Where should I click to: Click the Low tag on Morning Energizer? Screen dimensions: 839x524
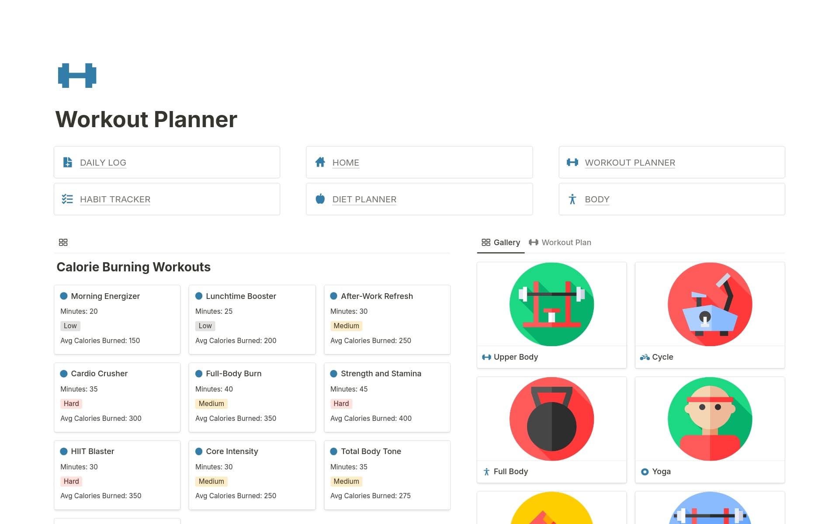click(70, 326)
